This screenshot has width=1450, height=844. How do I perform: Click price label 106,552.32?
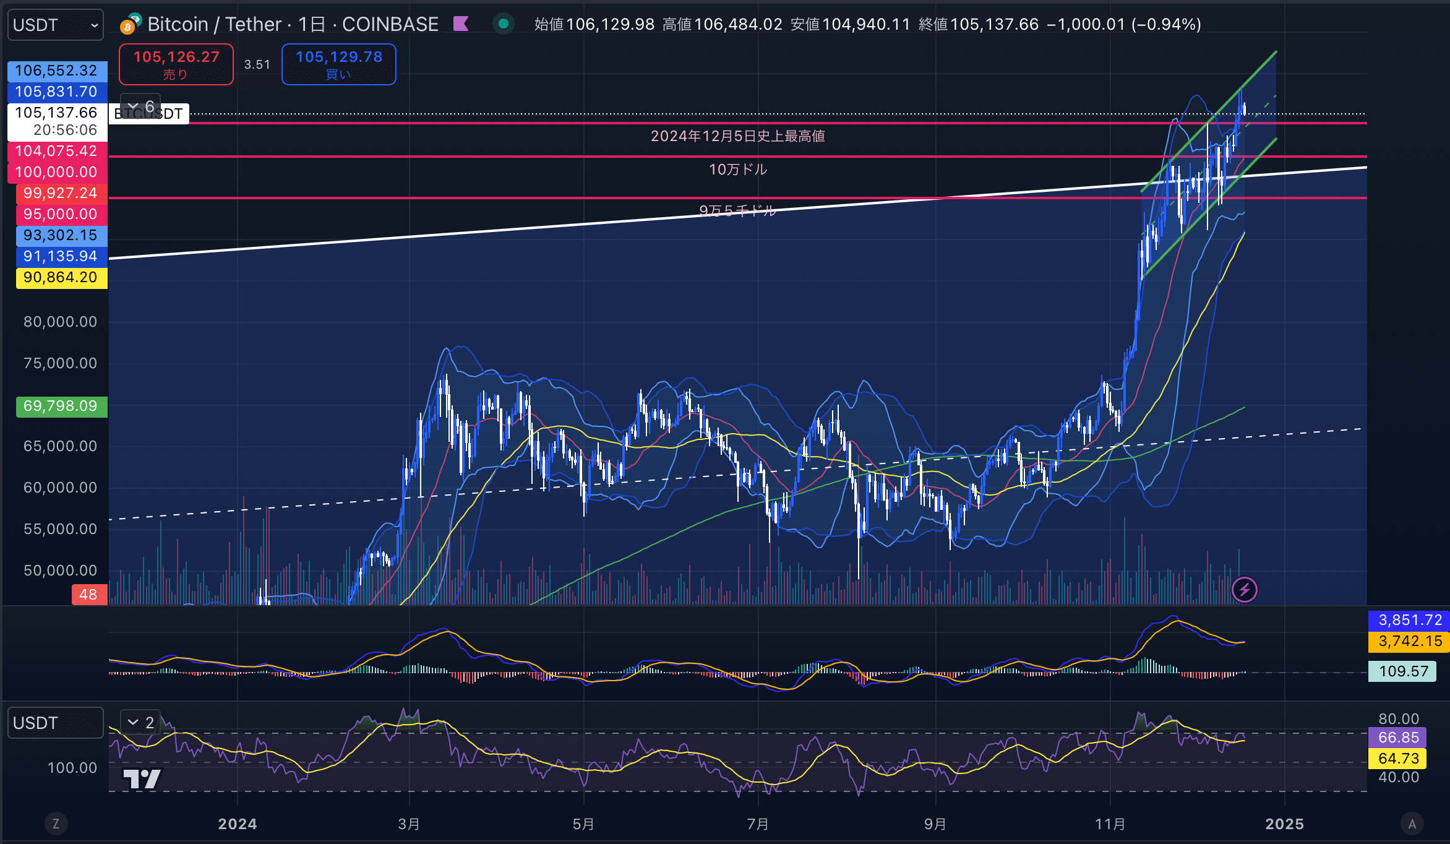[x=58, y=71]
